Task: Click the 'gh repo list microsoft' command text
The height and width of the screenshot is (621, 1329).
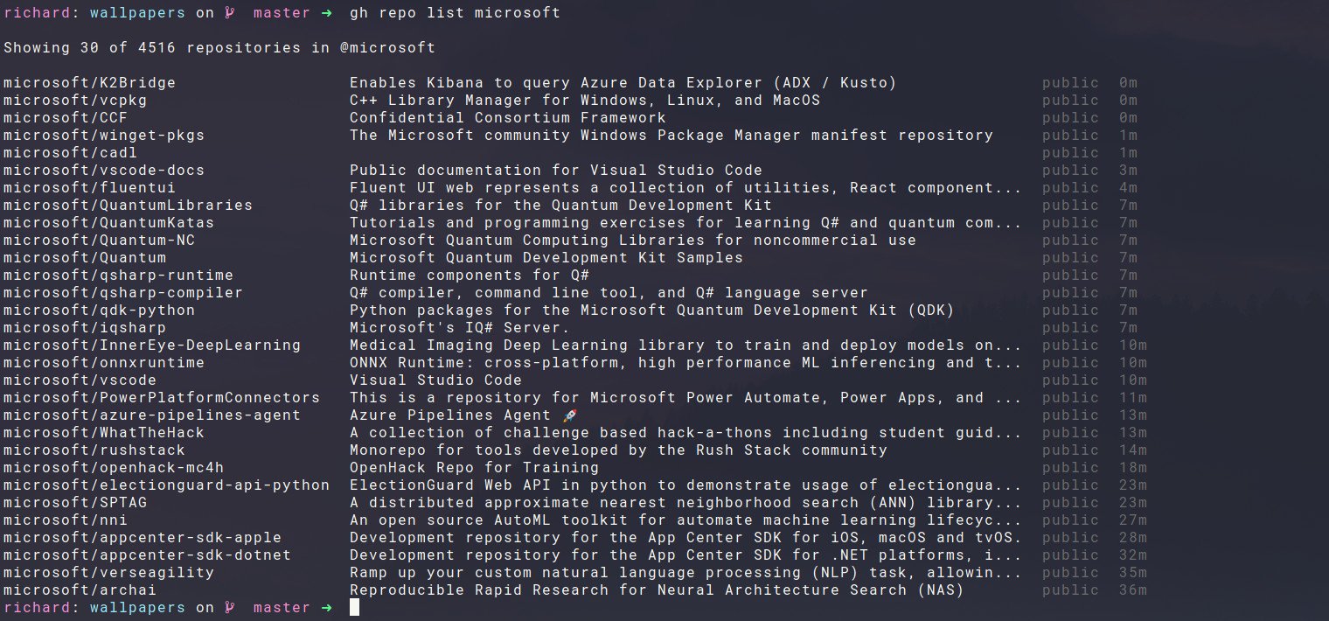Action: coord(455,13)
